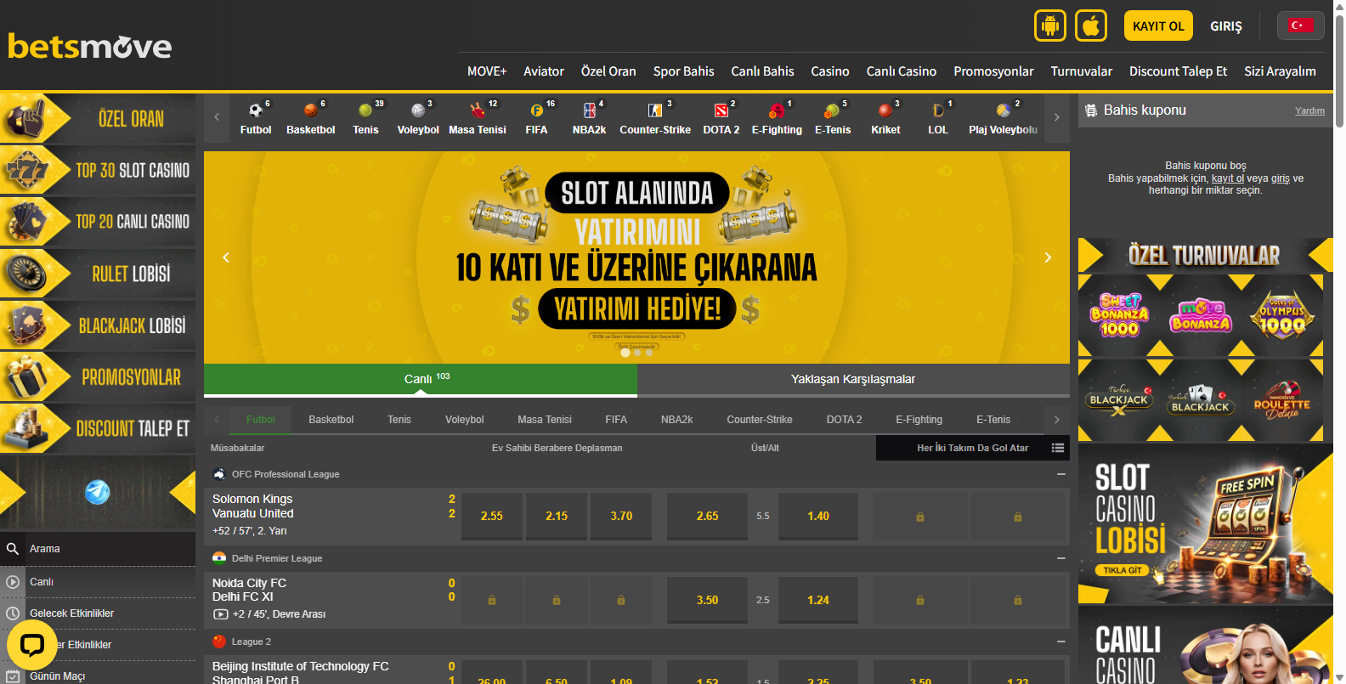
Task: Switch to Yaklaşan Karşılaşmalar tab
Action: point(853,379)
